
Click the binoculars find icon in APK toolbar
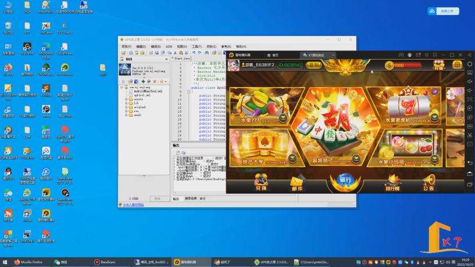click(207, 53)
